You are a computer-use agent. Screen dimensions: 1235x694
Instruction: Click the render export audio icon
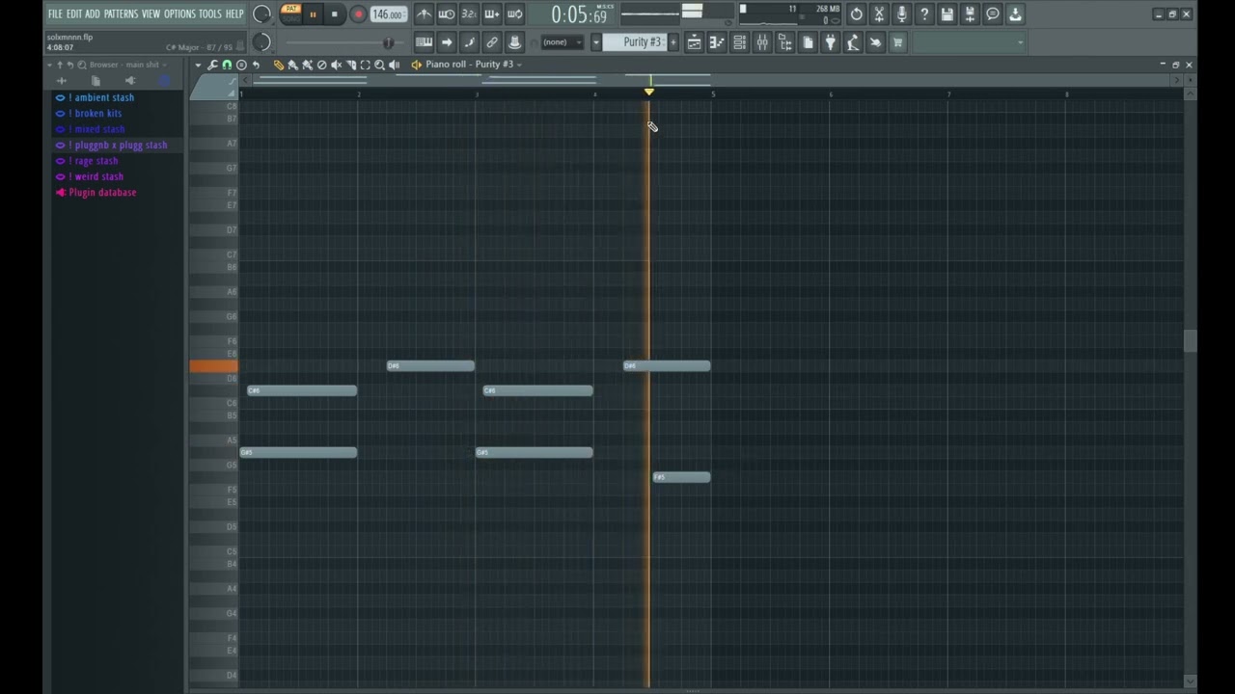[x=970, y=14]
